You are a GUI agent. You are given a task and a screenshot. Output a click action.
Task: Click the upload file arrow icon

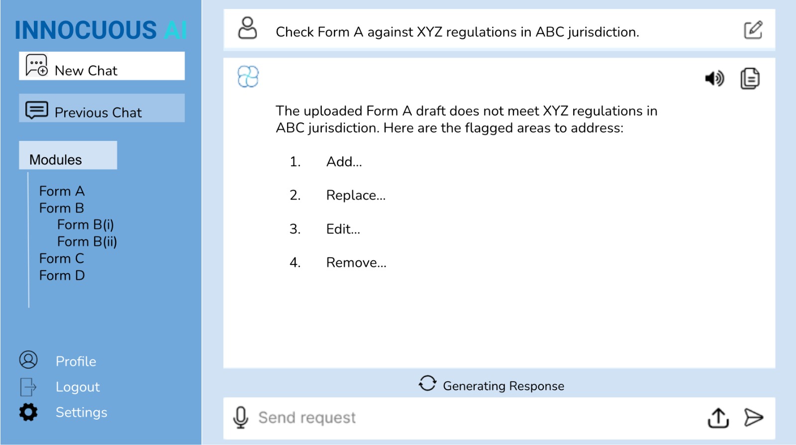pos(718,418)
